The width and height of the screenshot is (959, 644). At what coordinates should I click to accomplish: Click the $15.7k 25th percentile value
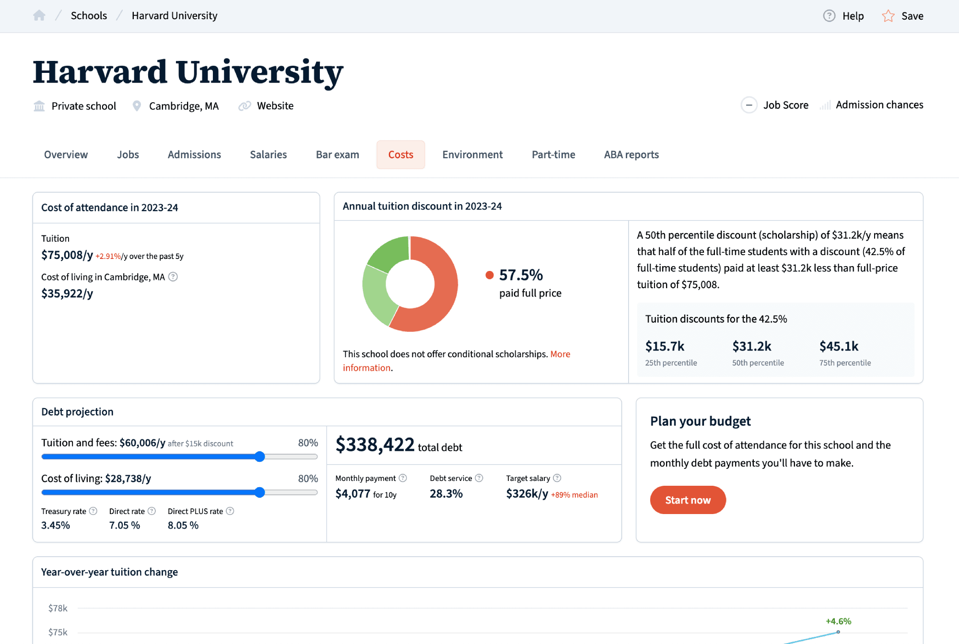point(665,346)
